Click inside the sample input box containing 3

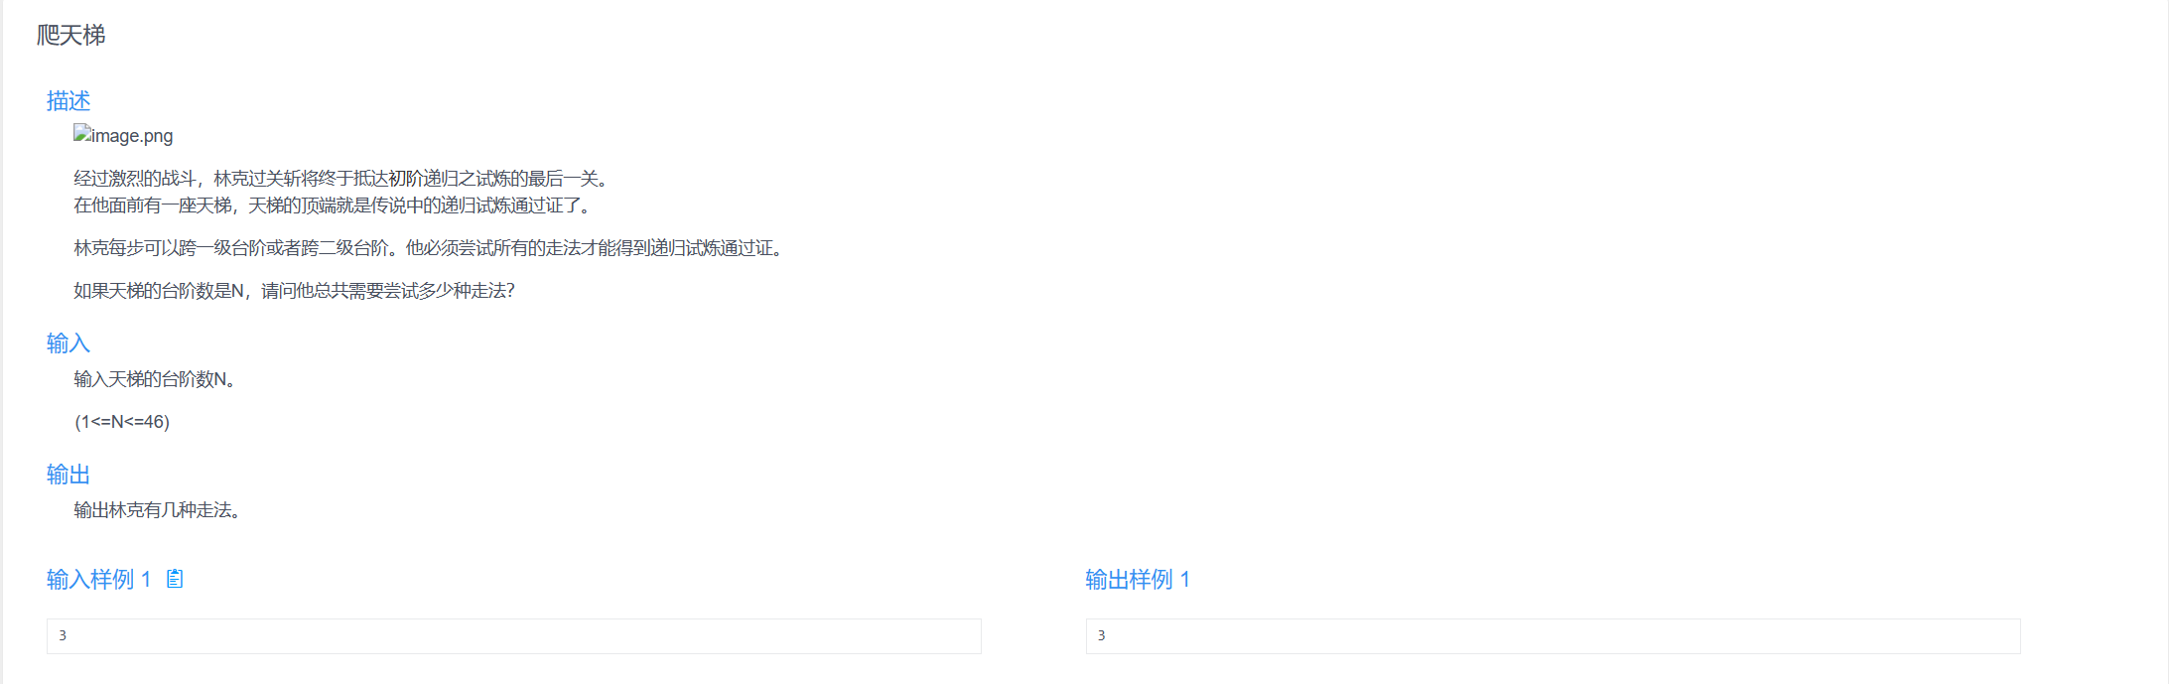point(514,636)
